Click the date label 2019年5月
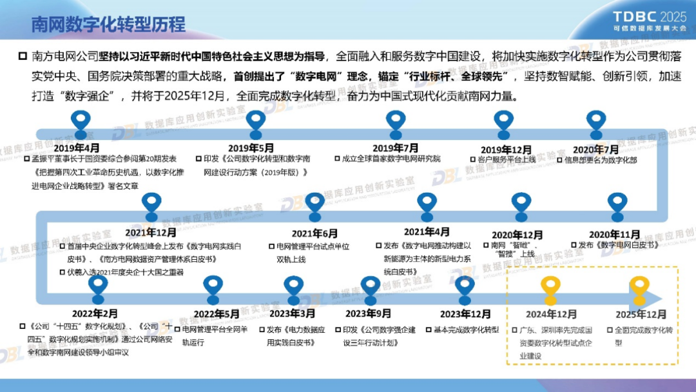The height and width of the screenshot is (392, 696). [251, 148]
